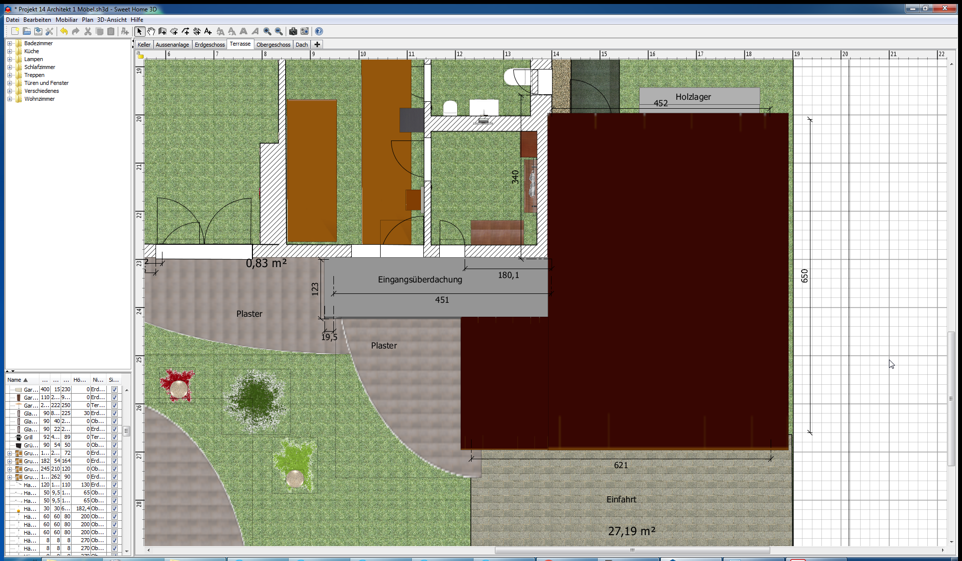Select the create dimensions tool
Screen dimensions: 962x561
click(x=197, y=31)
